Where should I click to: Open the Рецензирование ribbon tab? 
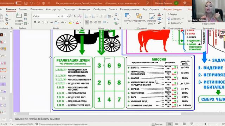130,9
